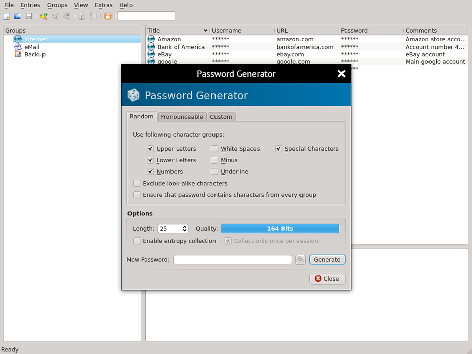Toggle password visibility eye icon

pos(301,260)
